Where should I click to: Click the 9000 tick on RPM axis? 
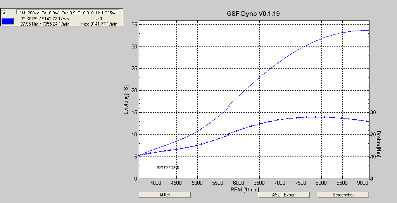click(362, 182)
